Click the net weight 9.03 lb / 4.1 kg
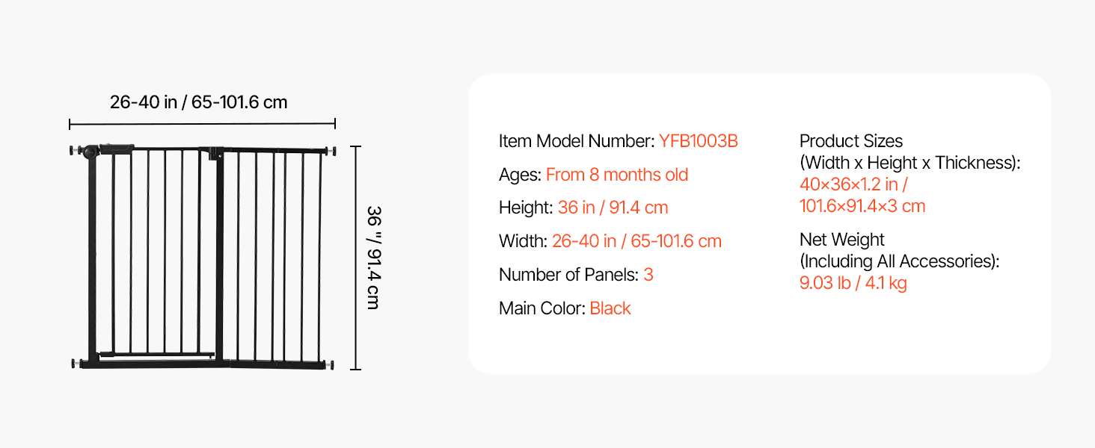 853,283
